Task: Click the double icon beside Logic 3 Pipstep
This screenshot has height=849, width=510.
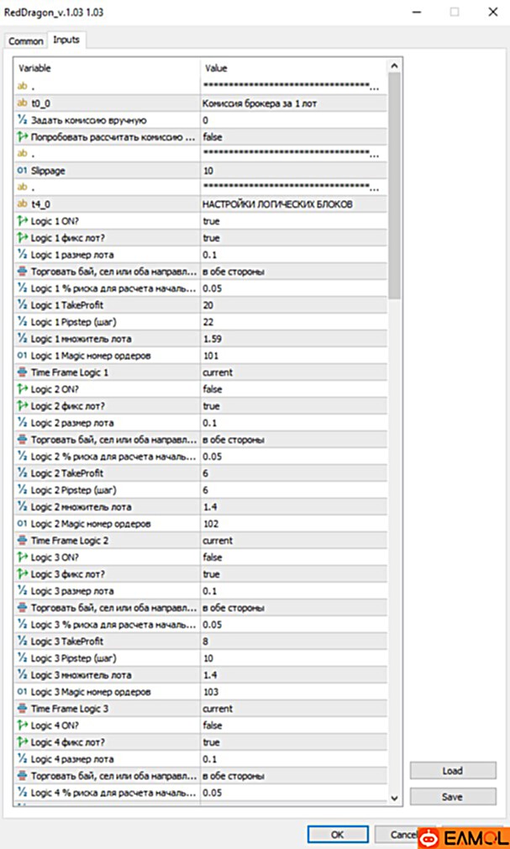Action: [22, 658]
